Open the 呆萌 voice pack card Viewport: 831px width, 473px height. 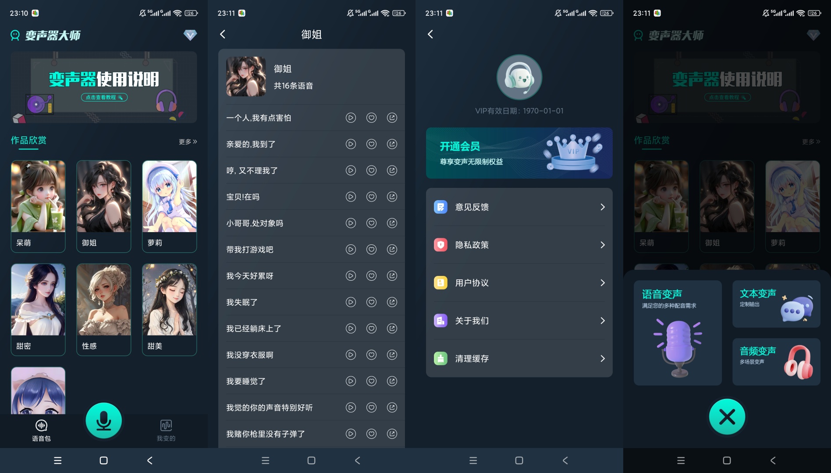[38, 206]
